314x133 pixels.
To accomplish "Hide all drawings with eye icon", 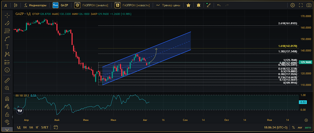I will [7, 122].
